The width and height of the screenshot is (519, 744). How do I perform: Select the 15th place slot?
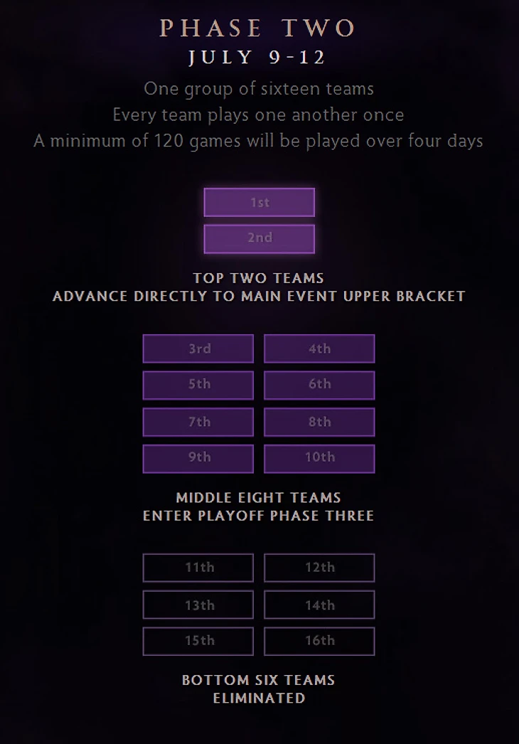[x=198, y=641]
